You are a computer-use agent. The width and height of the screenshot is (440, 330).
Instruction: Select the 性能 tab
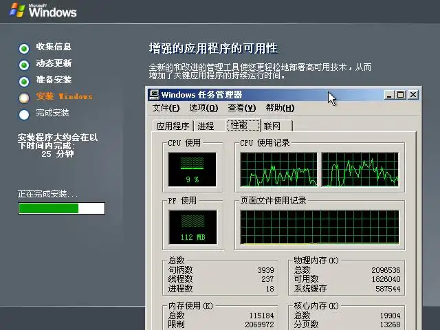coord(243,125)
